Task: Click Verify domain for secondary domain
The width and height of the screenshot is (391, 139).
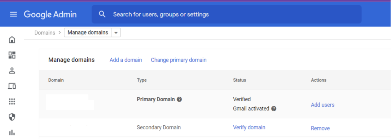Action: pyautogui.click(x=249, y=127)
